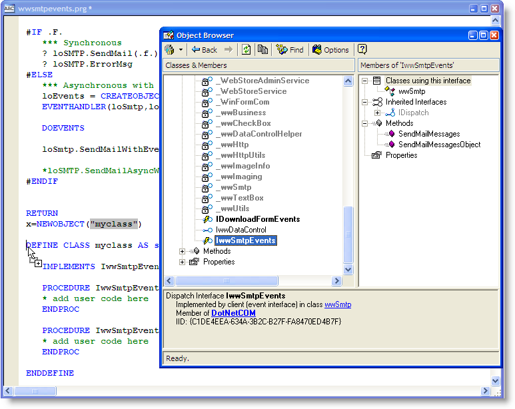The width and height of the screenshot is (515, 409).
Task: Expand Methods node in Classes & Members pane
Action: click(183, 251)
